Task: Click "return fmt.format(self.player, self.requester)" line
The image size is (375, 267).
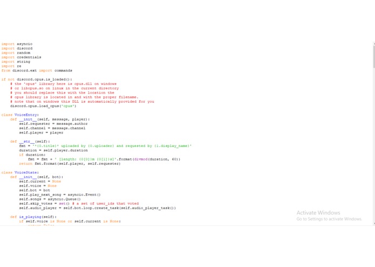Action: [70, 164]
